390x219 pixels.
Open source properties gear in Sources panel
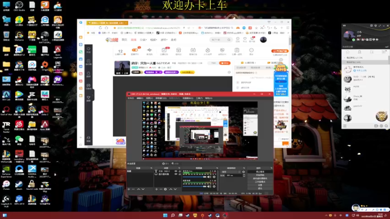coord(165,189)
